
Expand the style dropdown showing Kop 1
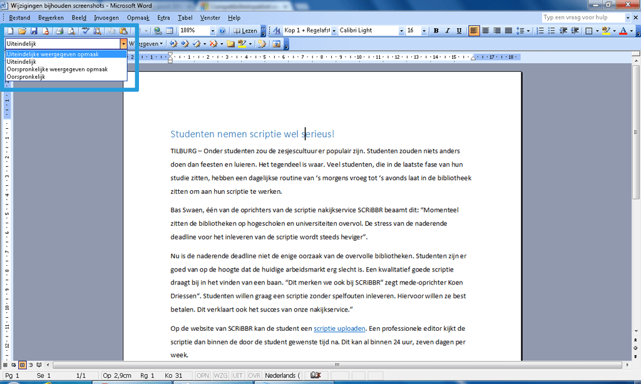(334, 31)
